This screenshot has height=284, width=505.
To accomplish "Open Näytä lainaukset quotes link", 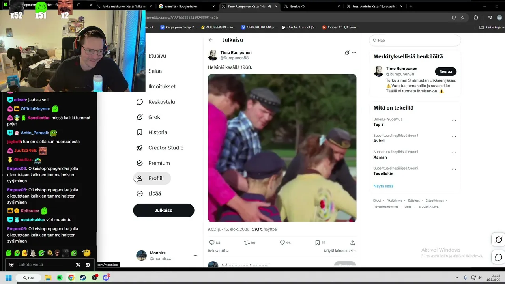I will 340,251.
